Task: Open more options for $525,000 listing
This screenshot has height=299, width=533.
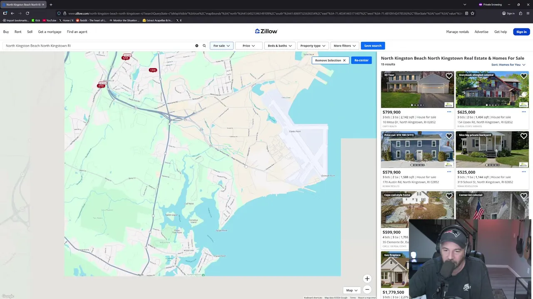Action: [523, 172]
